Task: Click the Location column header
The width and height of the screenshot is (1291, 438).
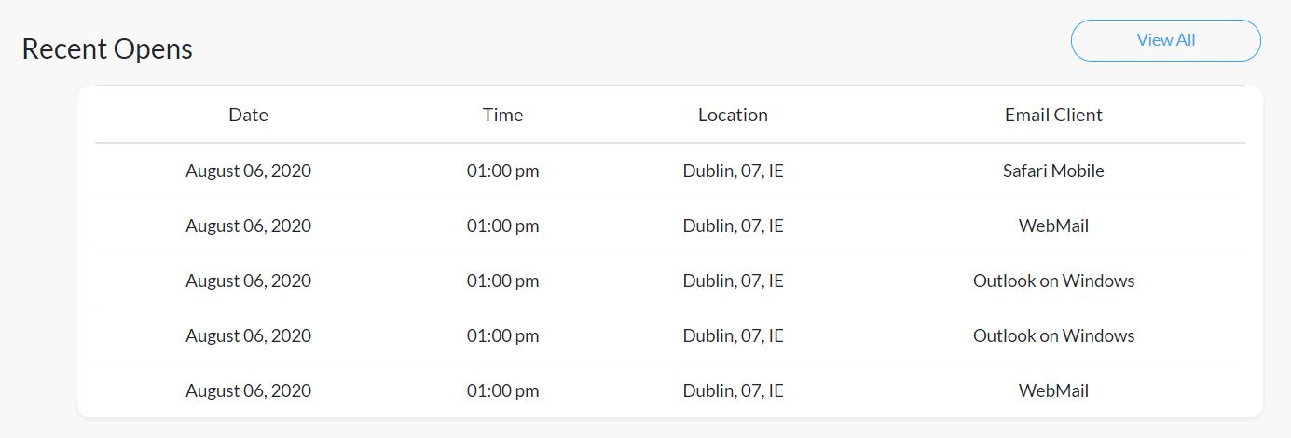Action: coord(733,115)
